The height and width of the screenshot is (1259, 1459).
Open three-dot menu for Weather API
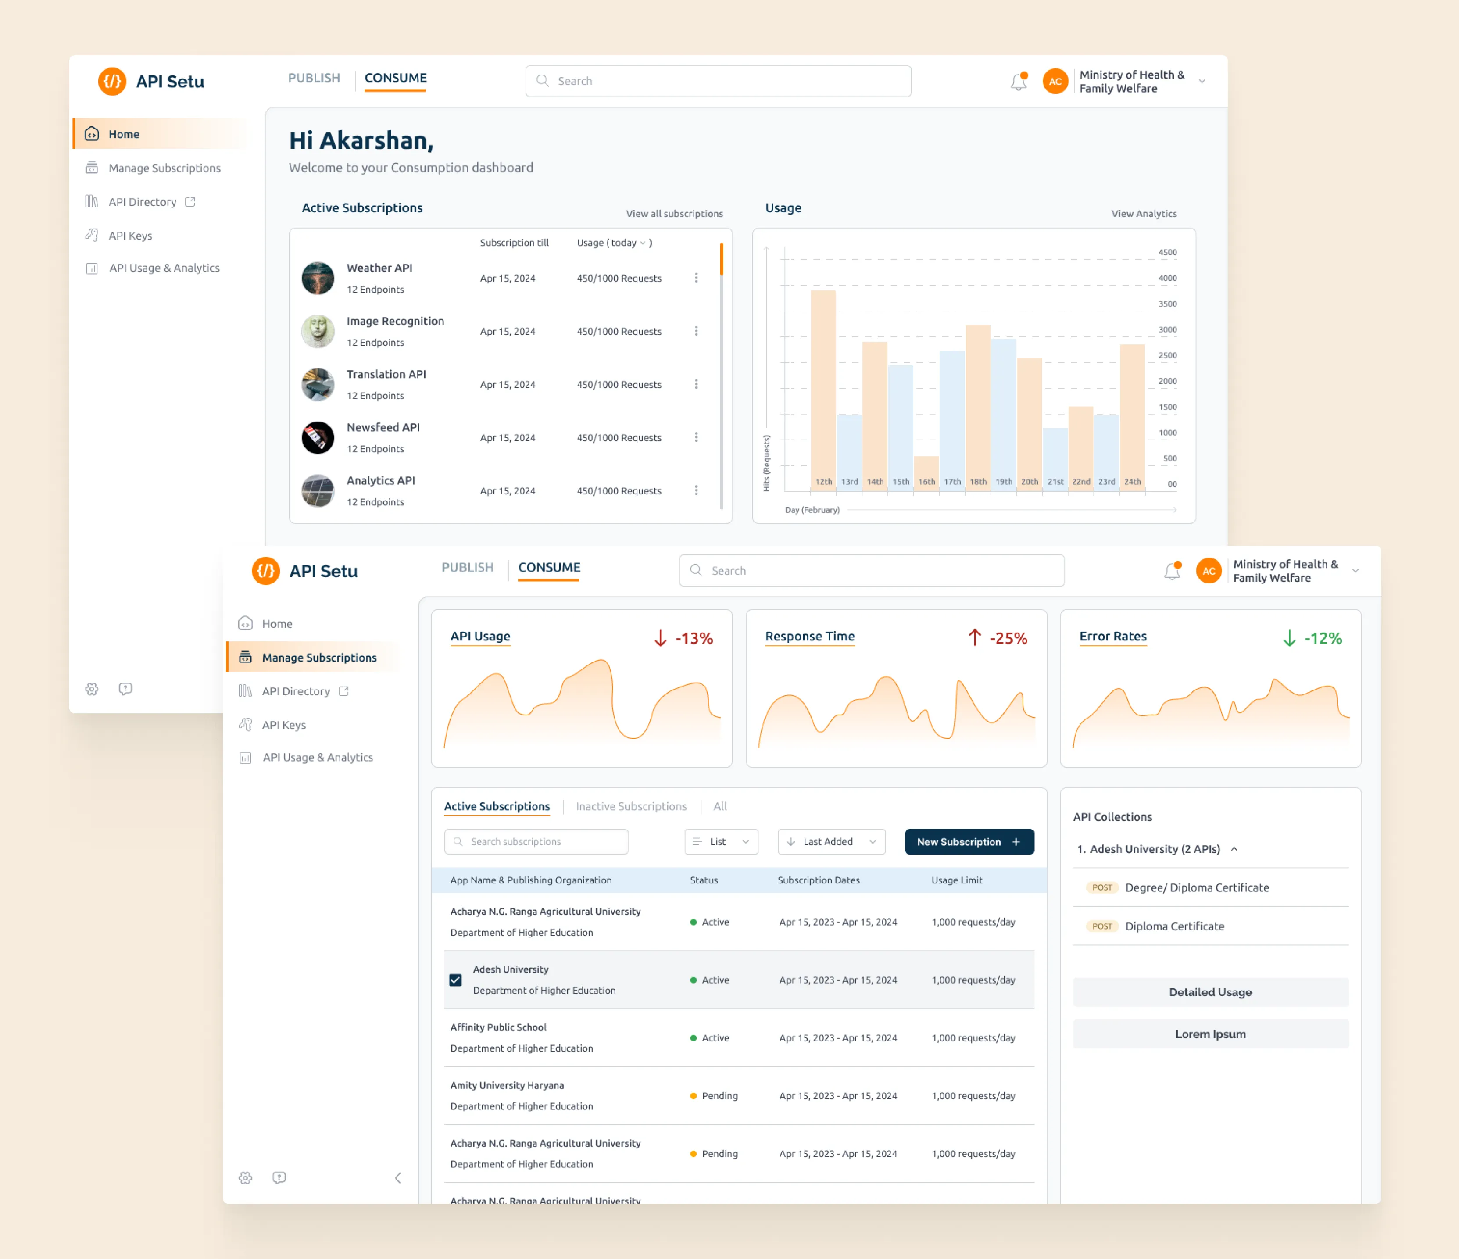[x=696, y=278]
